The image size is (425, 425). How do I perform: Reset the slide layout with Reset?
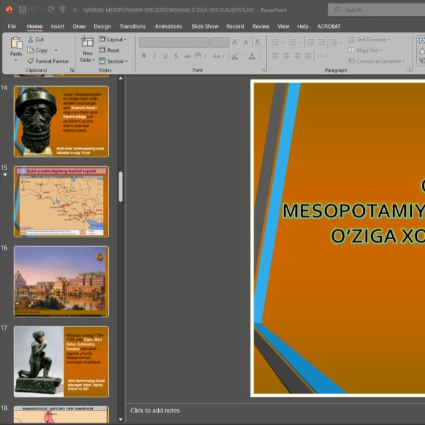coord(109,50)
